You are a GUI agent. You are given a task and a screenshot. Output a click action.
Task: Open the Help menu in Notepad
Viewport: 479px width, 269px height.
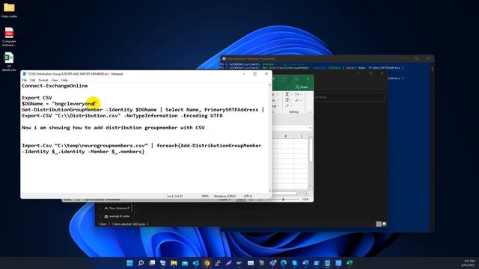(x=64, y=80)
